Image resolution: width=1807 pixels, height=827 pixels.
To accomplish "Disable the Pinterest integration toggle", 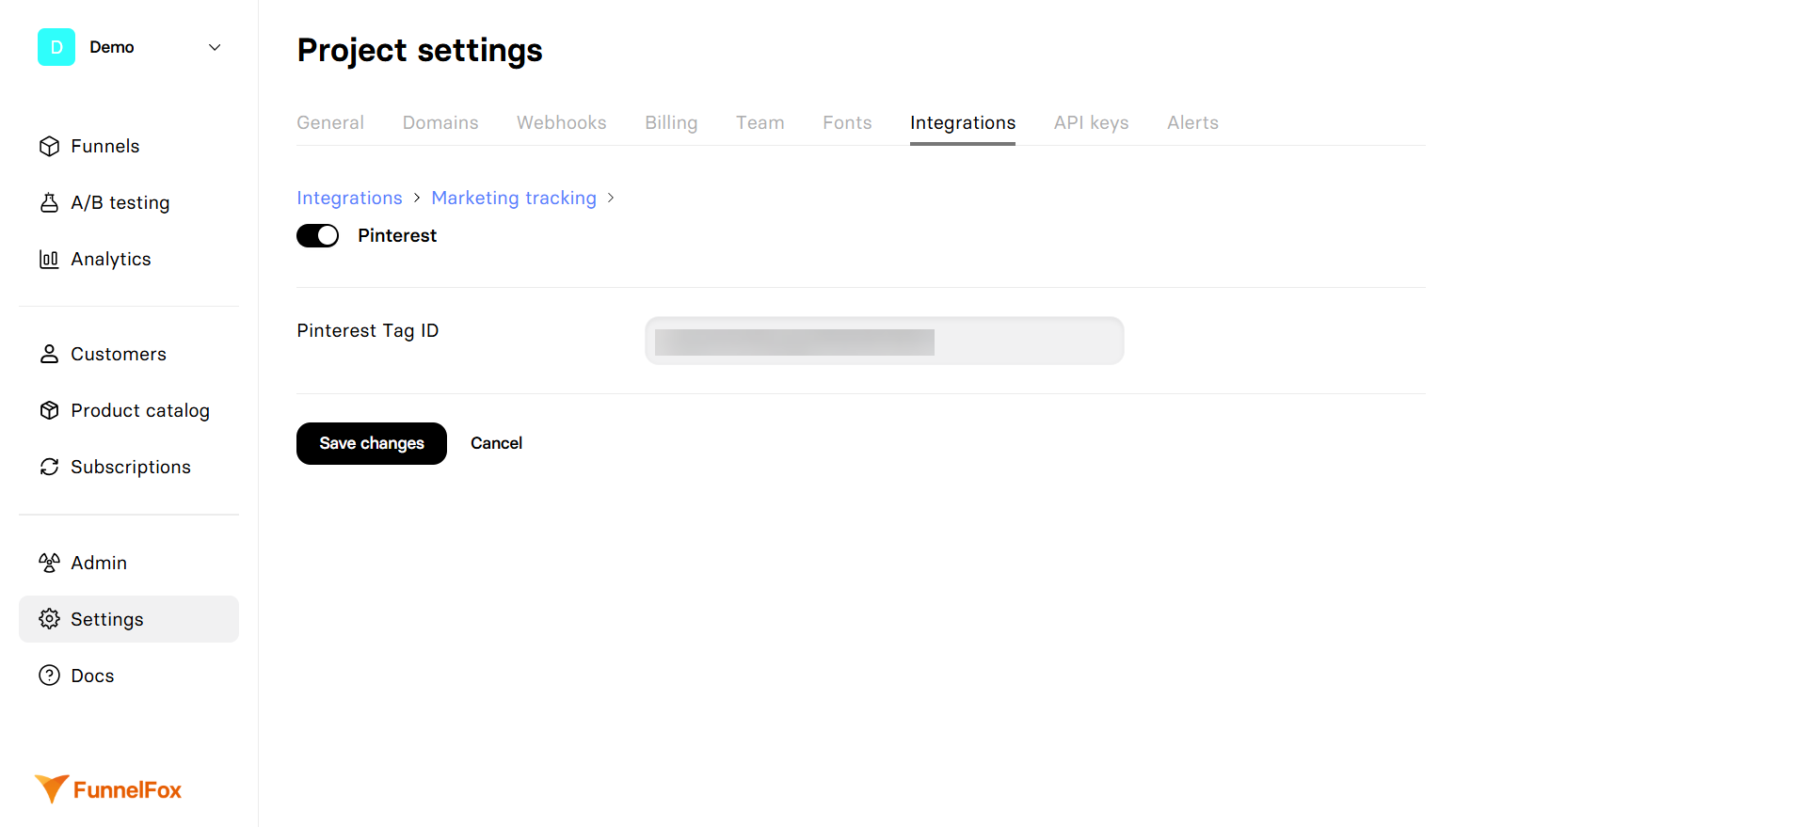I will [x=317, y=235].
